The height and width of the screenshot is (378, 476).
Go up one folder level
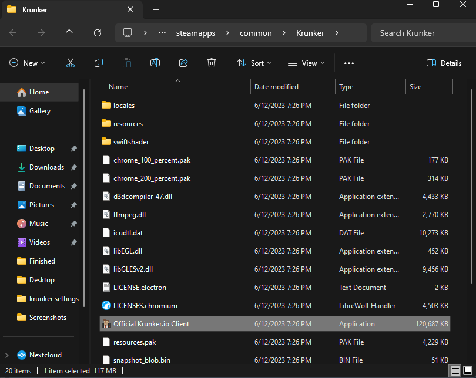tap(69, 33)
